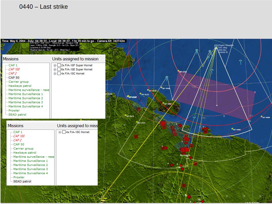272x204 pixels.
Task: Click the Murmansk label on map
Action: 185,155
